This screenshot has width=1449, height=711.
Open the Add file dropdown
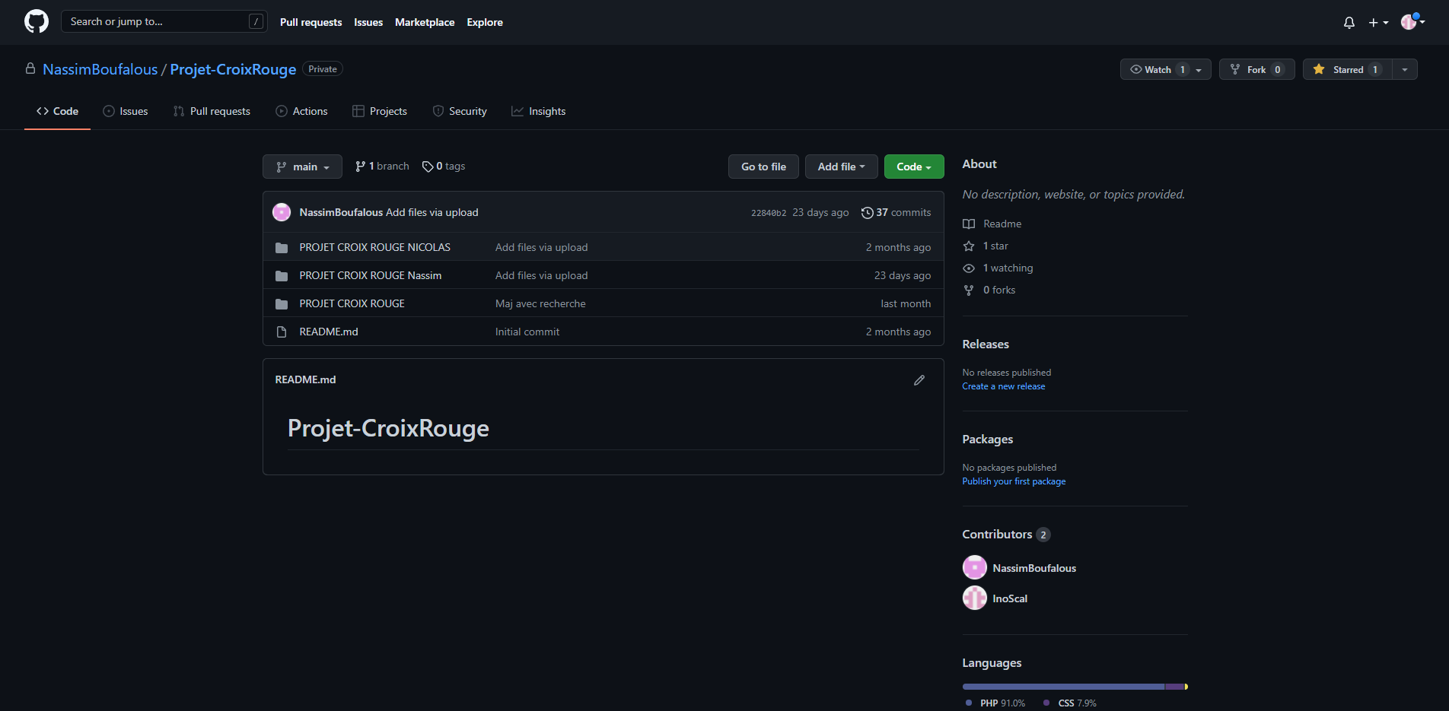842,167
